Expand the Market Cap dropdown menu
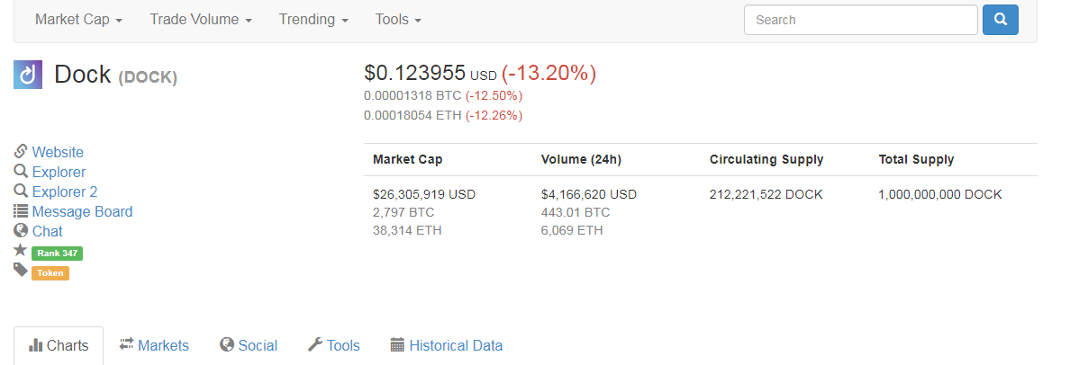The image size is (1088, 365). pyautogui.click(x=79, y=19)
